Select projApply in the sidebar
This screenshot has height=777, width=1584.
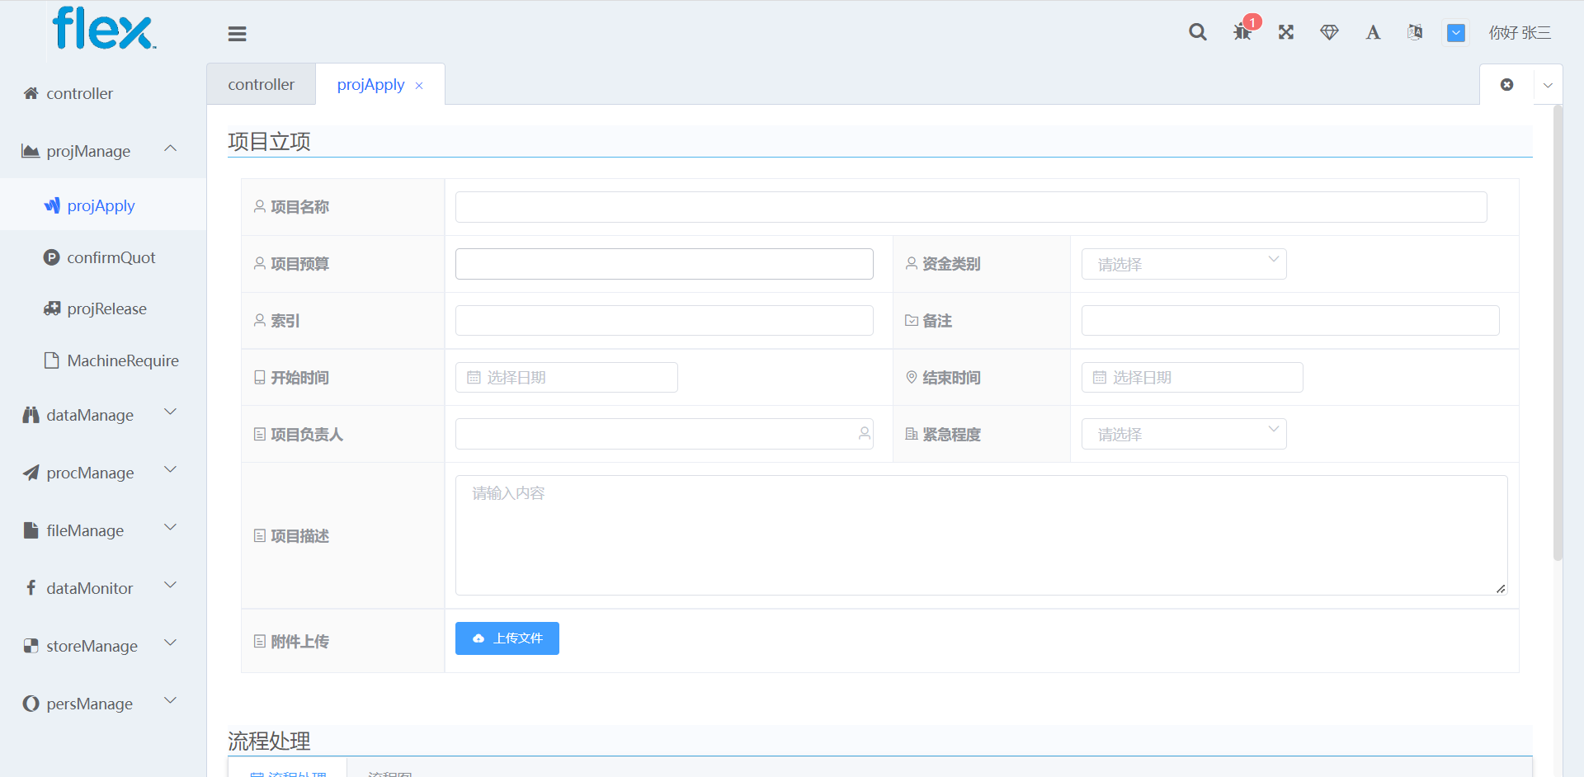pos(101,205)
